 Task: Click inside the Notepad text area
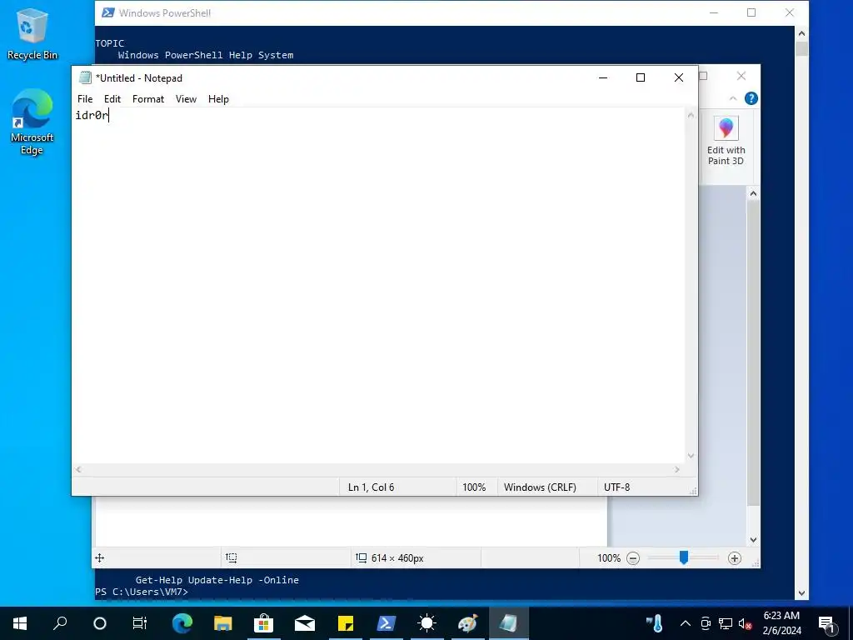click(x=378, y=286)
